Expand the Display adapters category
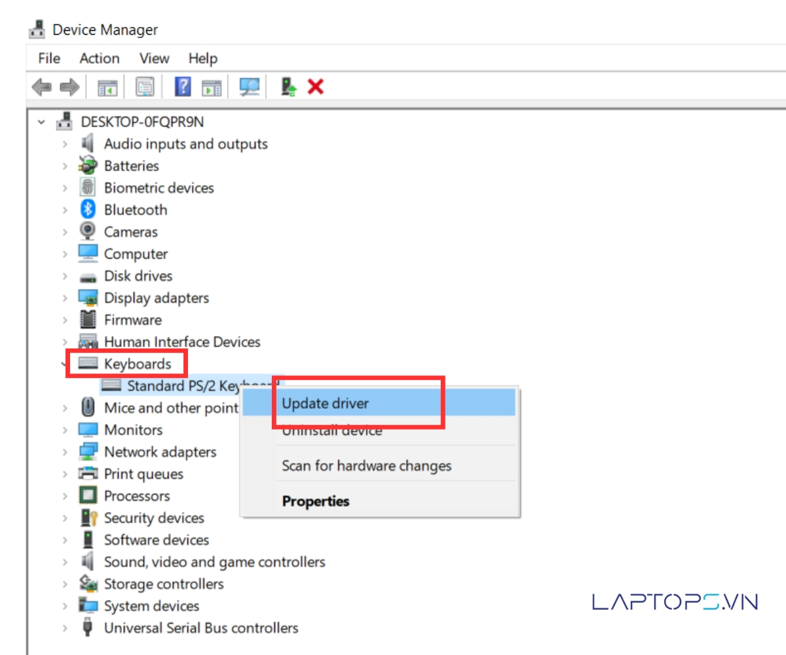The image size is (786, 655). [x=65, y=298]
